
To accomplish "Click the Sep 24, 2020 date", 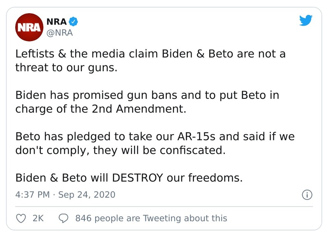I will [86, 195].
